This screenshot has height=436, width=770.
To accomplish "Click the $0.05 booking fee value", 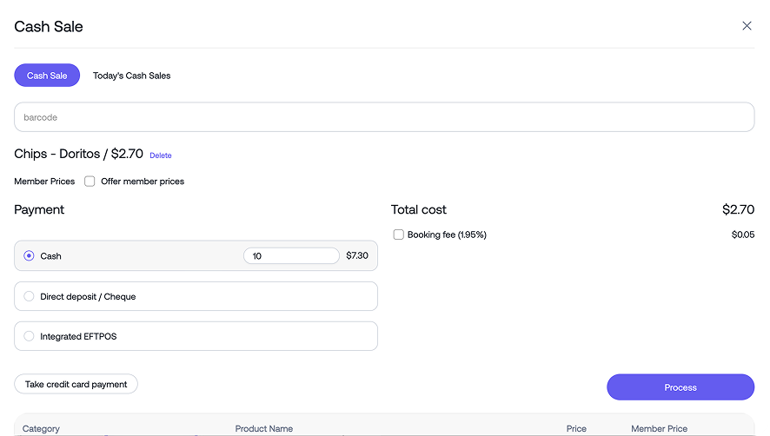I will click(743, 235).
